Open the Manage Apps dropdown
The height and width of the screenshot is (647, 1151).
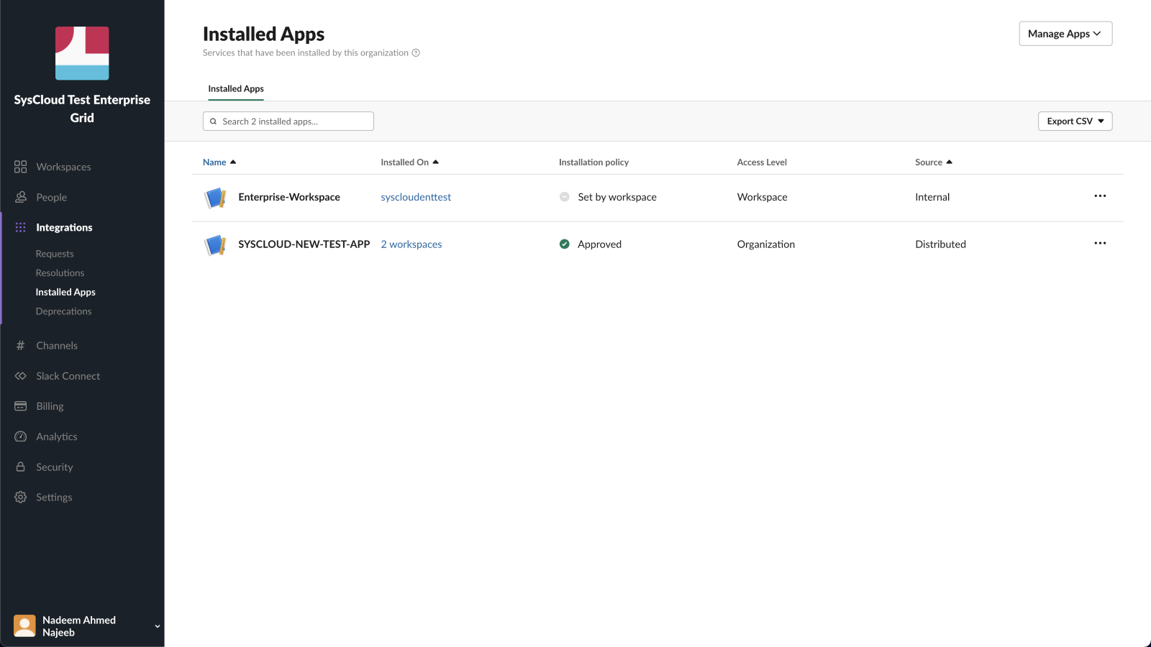coord(1065,33)
